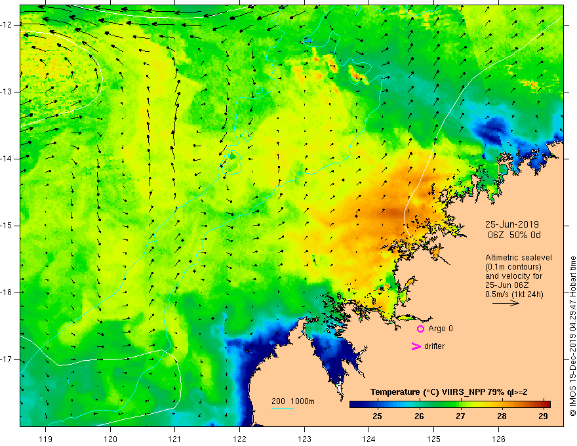Click the cyan 200 1000m contour legend line
The image size is (577, 446).
(282, 408)
